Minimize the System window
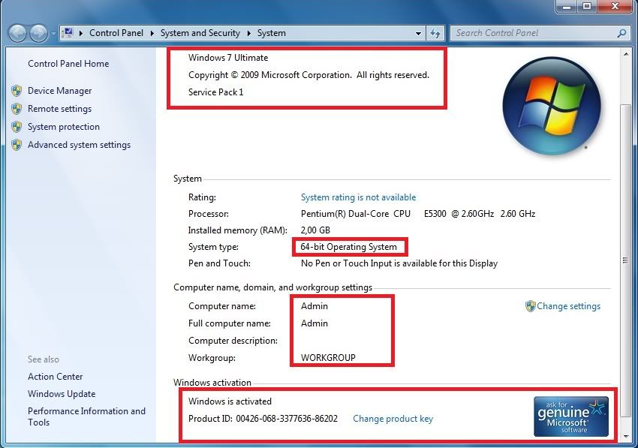Image resolution: width=638 pixels, height=448 pixels. [567, 7]
